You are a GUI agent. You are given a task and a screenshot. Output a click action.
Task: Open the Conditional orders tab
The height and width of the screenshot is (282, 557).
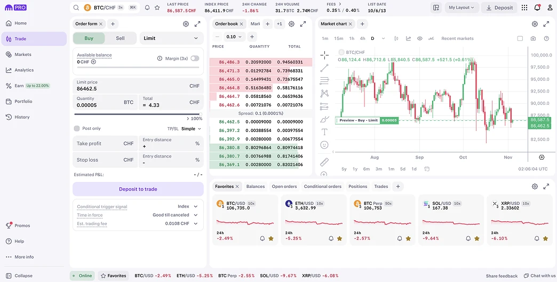pyautogui.click(x=323, y=186)
